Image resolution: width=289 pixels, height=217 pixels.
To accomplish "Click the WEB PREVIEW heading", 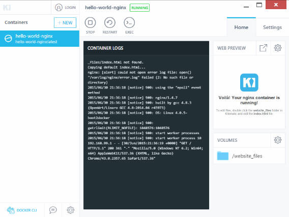I will click(232, 48).
